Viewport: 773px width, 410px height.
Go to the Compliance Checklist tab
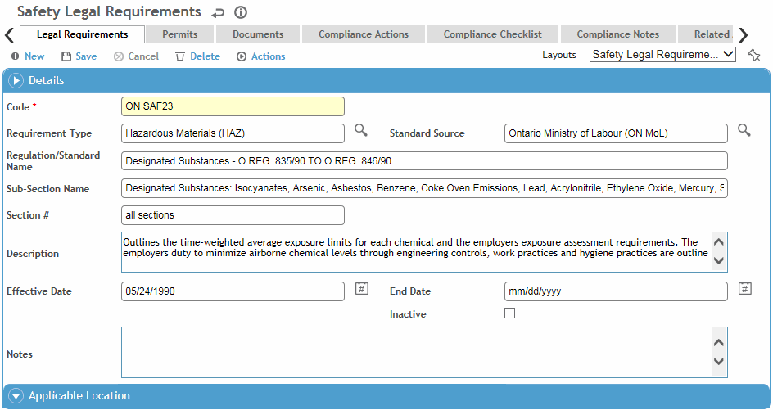click(x=492, y=34)
